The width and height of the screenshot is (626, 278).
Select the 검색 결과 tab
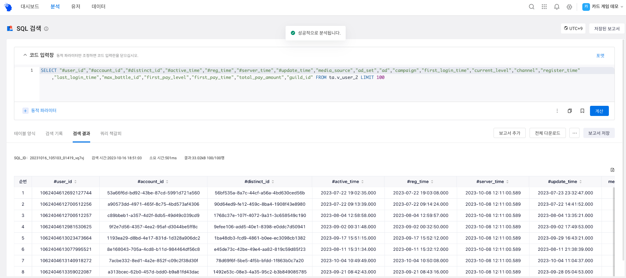[81, 133]
